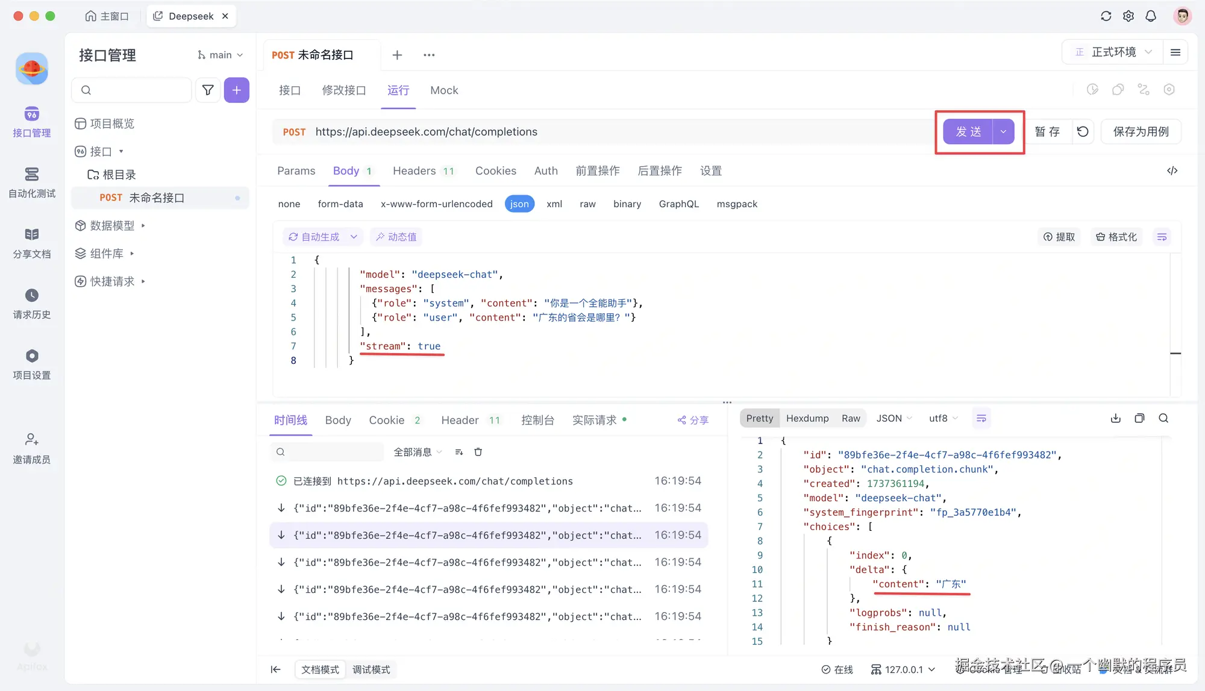Image resolution: width=1205 pixels, height=691 pixels.
Task: Click the reset request undo icon
Action: [x=1083, y=131]
